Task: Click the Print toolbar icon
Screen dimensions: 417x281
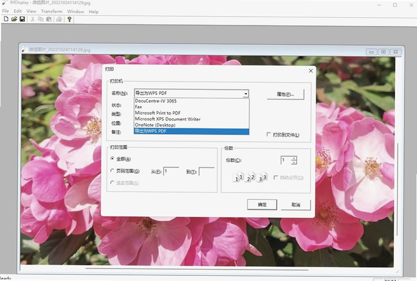Action: click(x=59, y=19)
